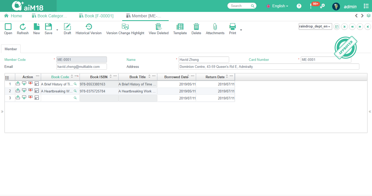This screenshot has height=196, width=372.
Task: Edit the Address field
Action: tap(269, 67)
